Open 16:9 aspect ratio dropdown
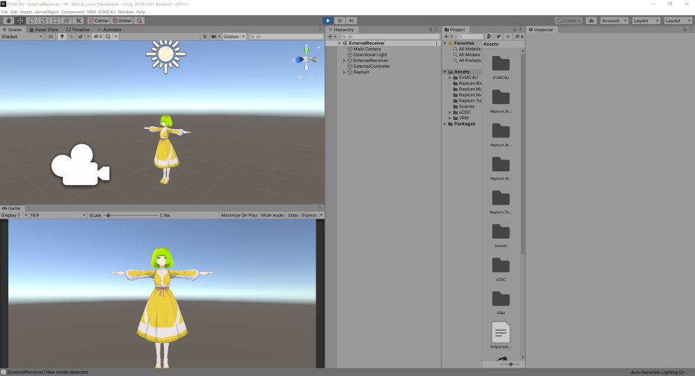The width and height of the screenshot is (695, 376). tap(58, 215)
